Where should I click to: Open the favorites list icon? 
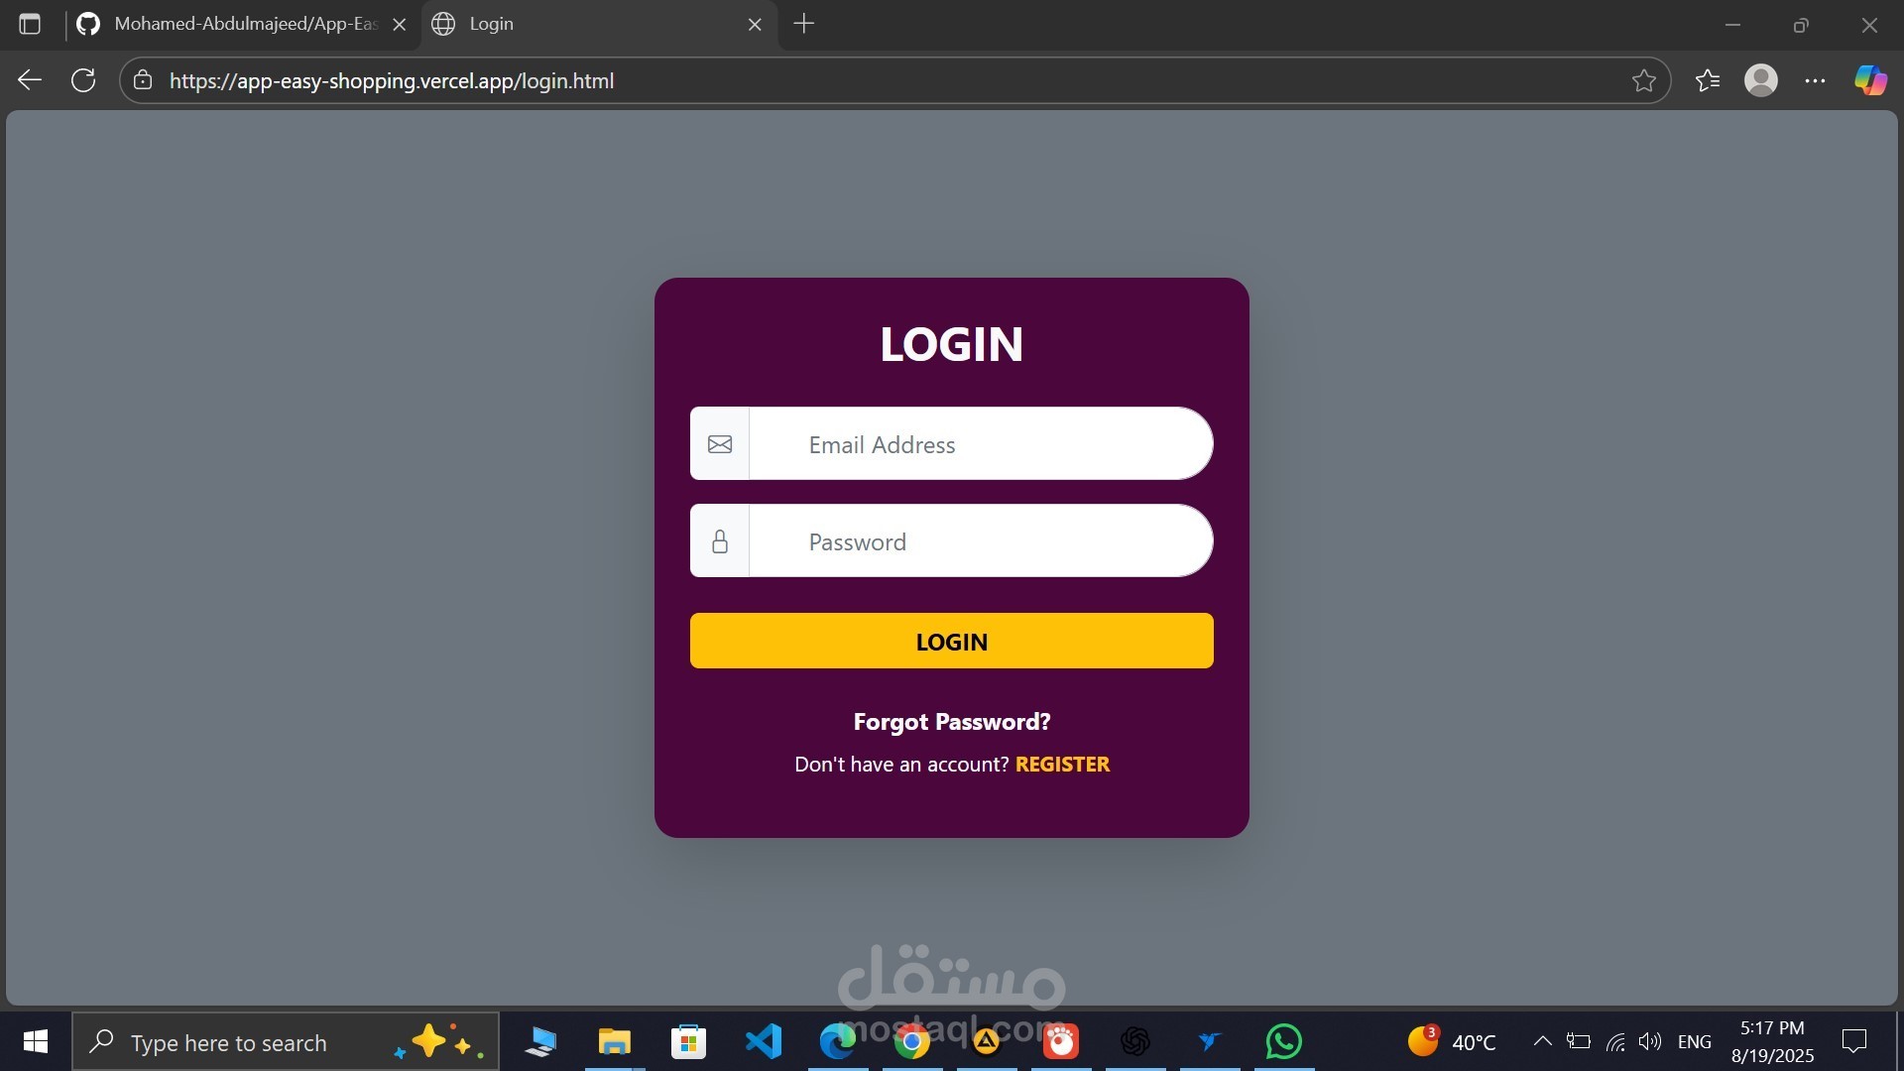[1707, 80]
